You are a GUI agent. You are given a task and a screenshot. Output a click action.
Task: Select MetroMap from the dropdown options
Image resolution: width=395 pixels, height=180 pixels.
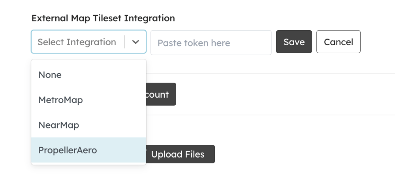click(88, 100)
